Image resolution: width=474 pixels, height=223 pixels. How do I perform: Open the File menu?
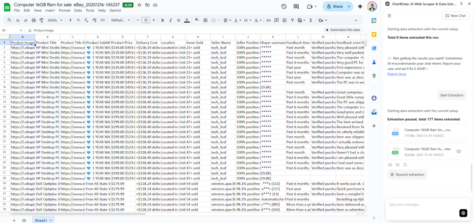click(17, 11)
